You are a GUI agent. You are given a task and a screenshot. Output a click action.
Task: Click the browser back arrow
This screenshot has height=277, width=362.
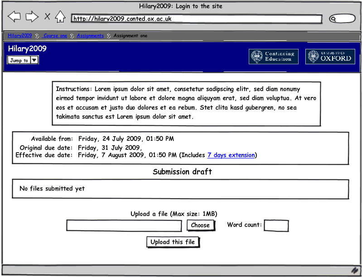[x=14, y=17]
